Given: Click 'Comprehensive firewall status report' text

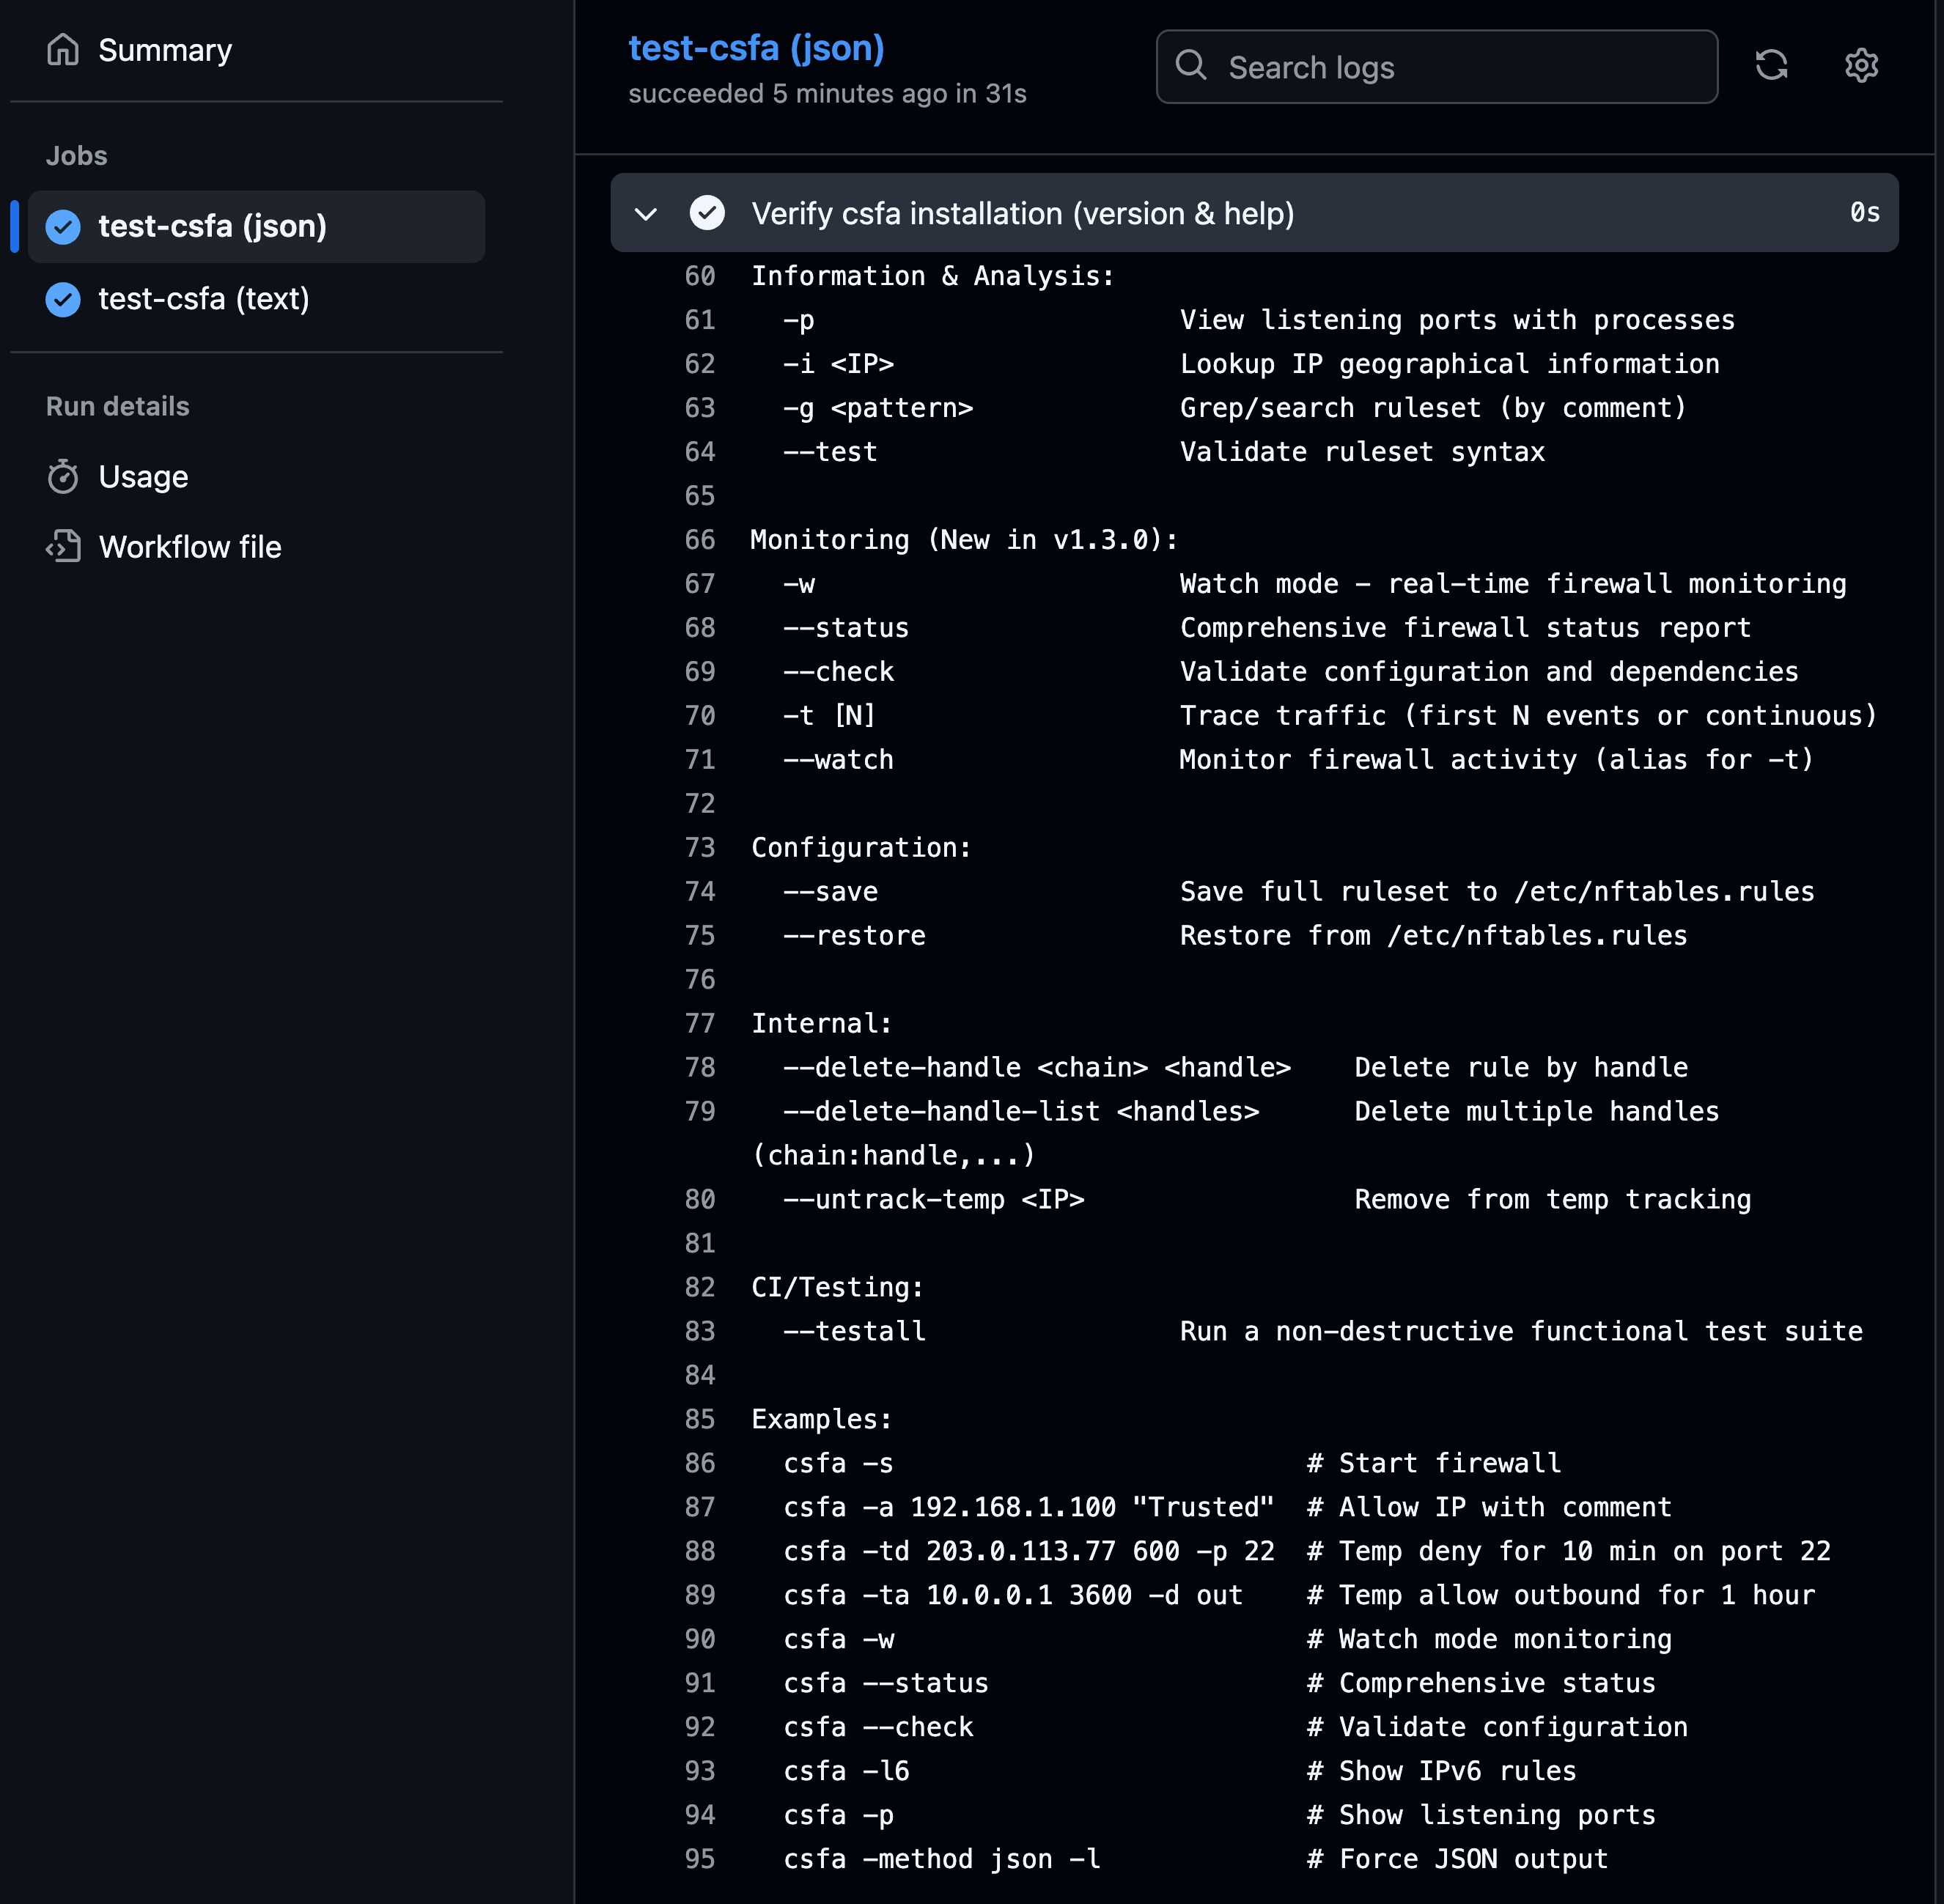Looking at the screenshot, I should click(1465, 628).
